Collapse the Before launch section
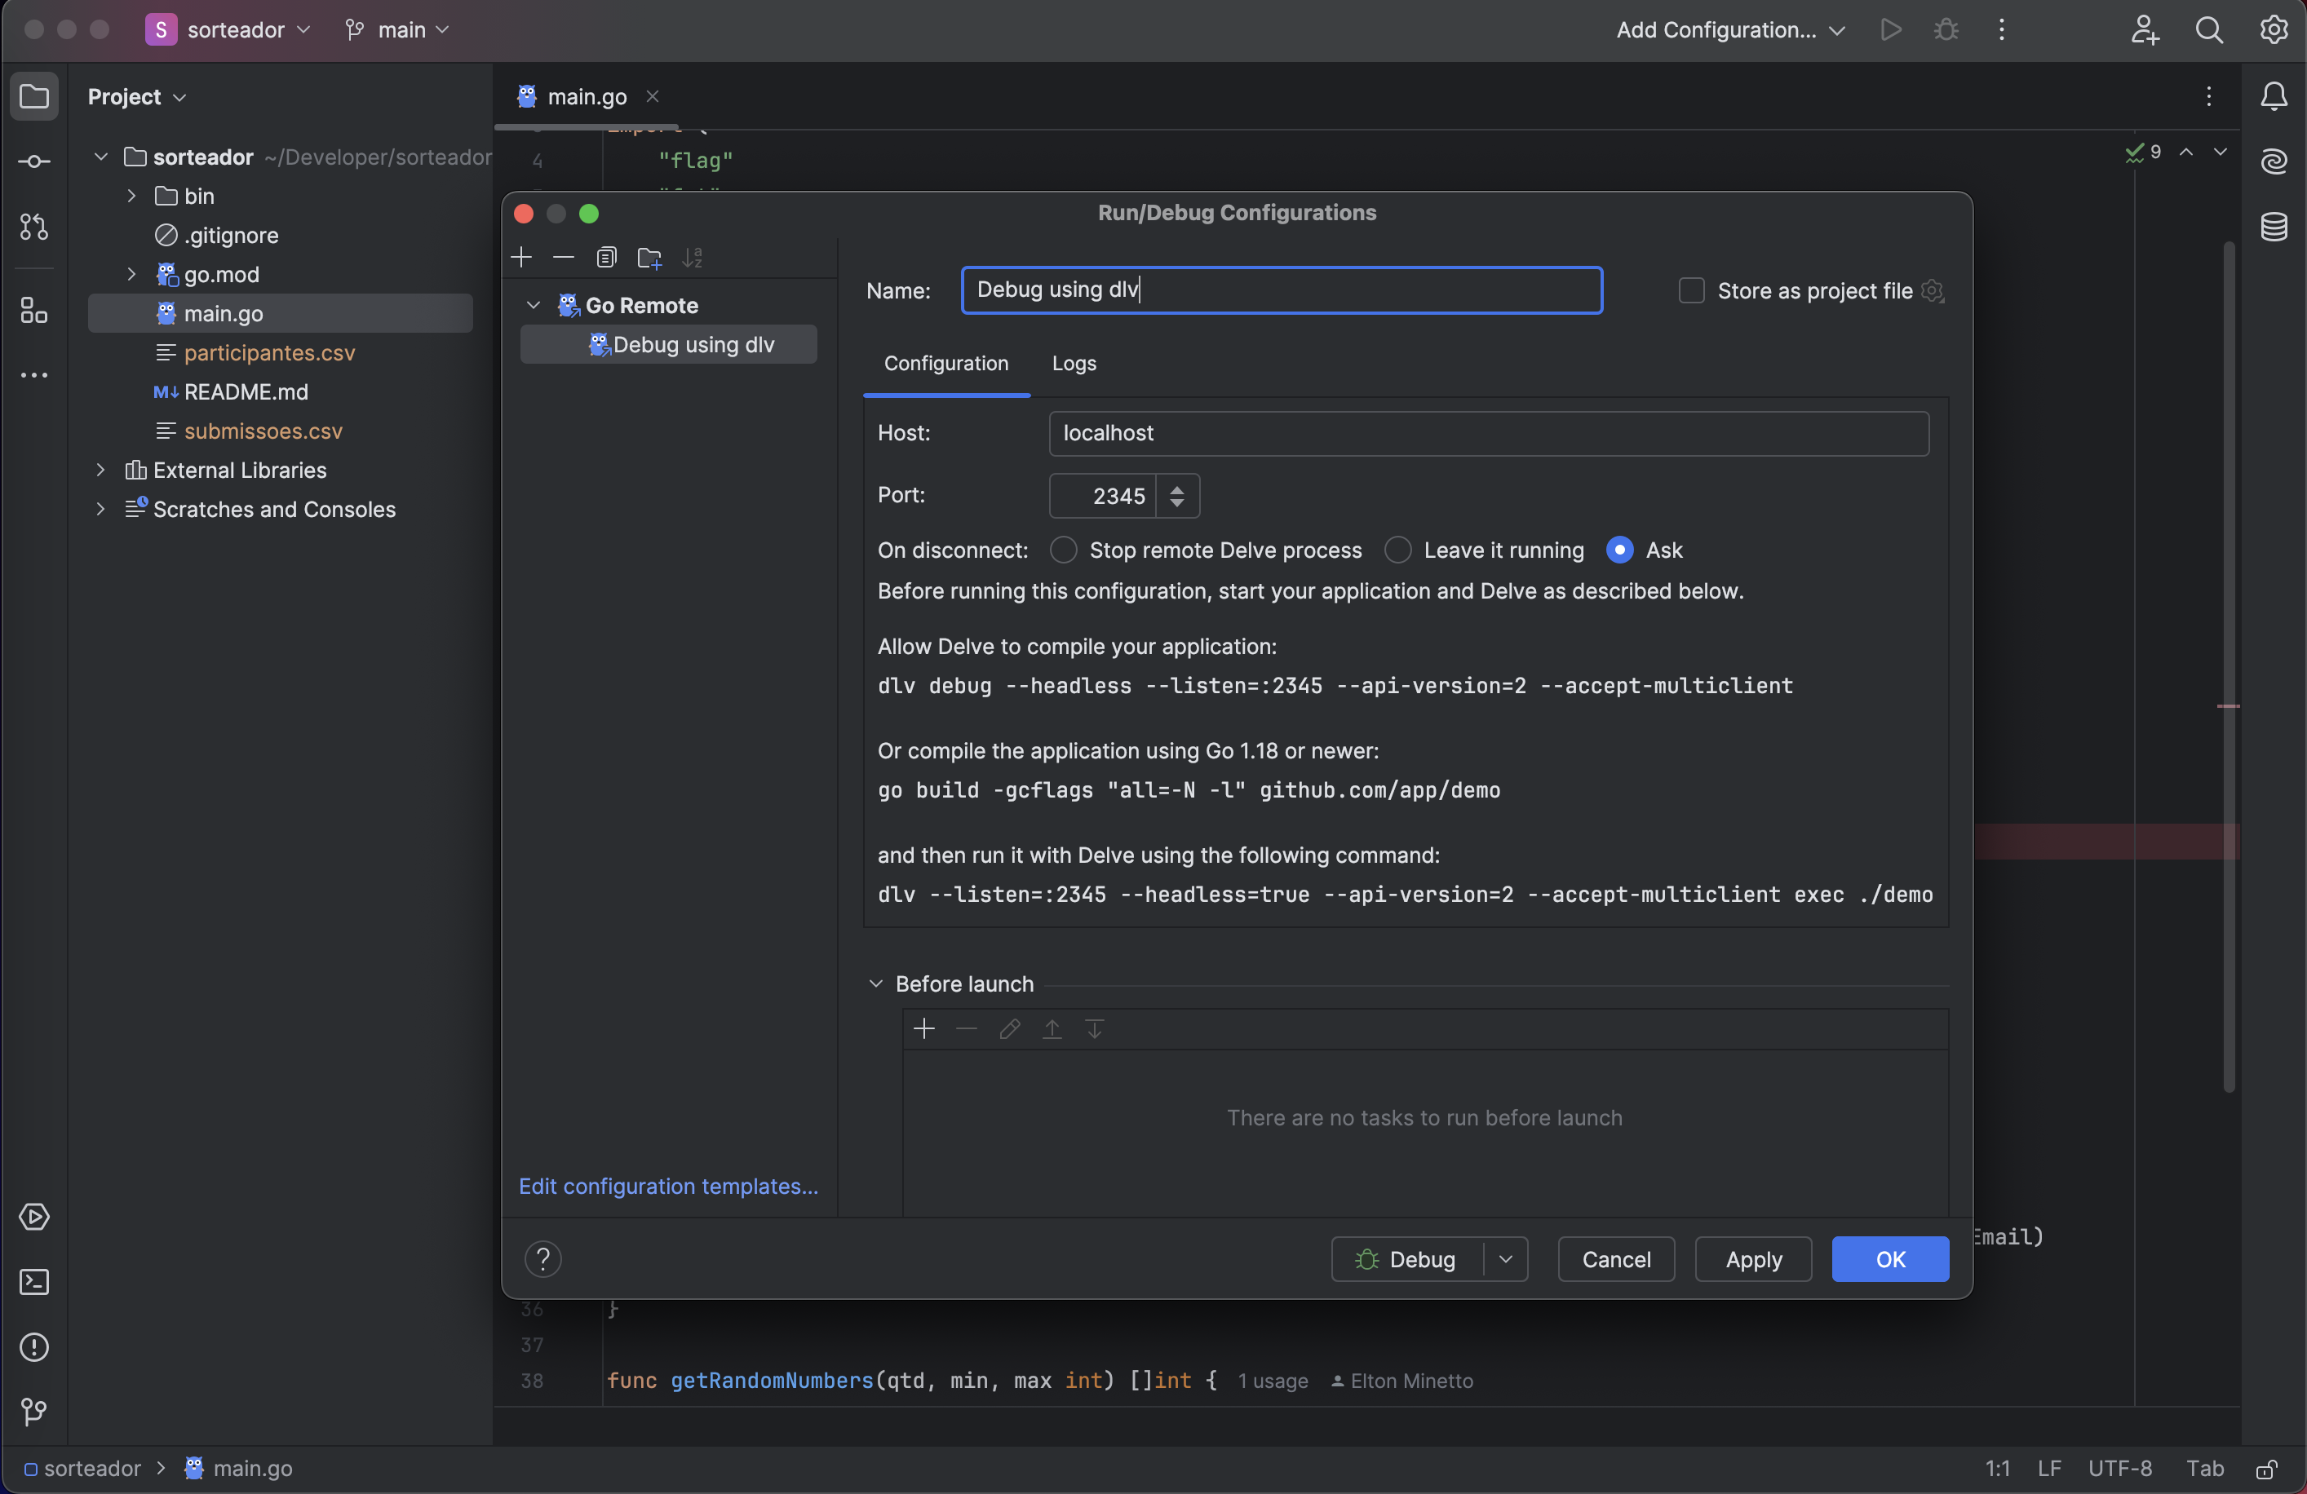Screen dimensions: 2307x1494 (x=875, y=983)
